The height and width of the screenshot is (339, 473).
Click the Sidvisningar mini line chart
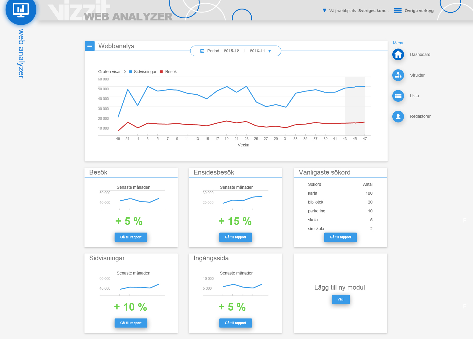point(132,286)
